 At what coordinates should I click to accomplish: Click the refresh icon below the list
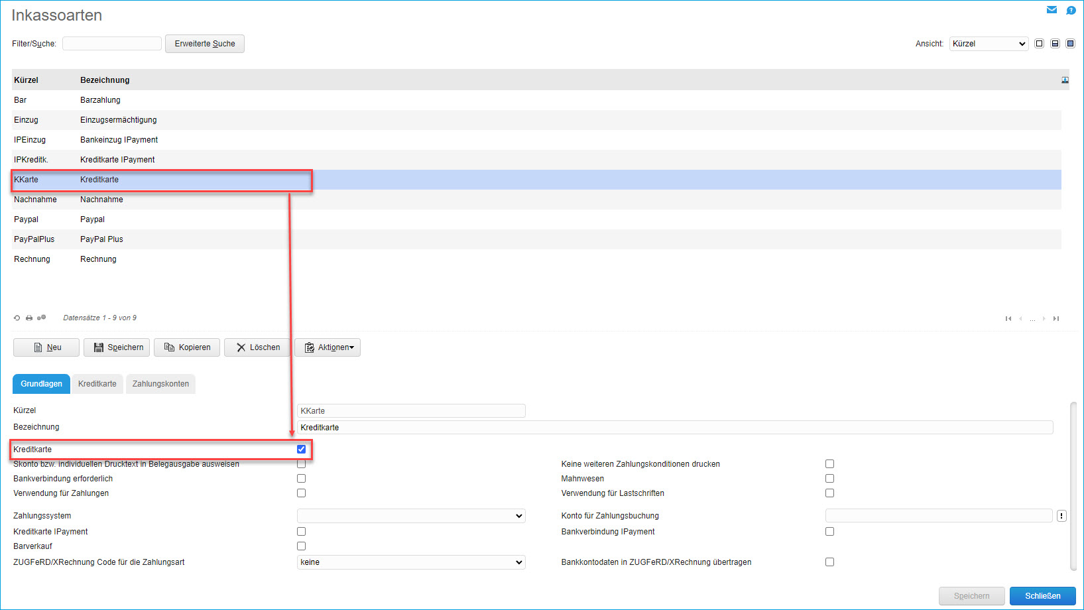coord(17,318)
